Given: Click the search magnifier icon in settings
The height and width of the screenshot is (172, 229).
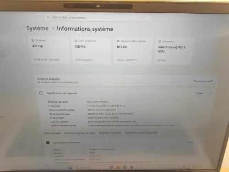Looking at the screenshot, I should tap(49, 17).
